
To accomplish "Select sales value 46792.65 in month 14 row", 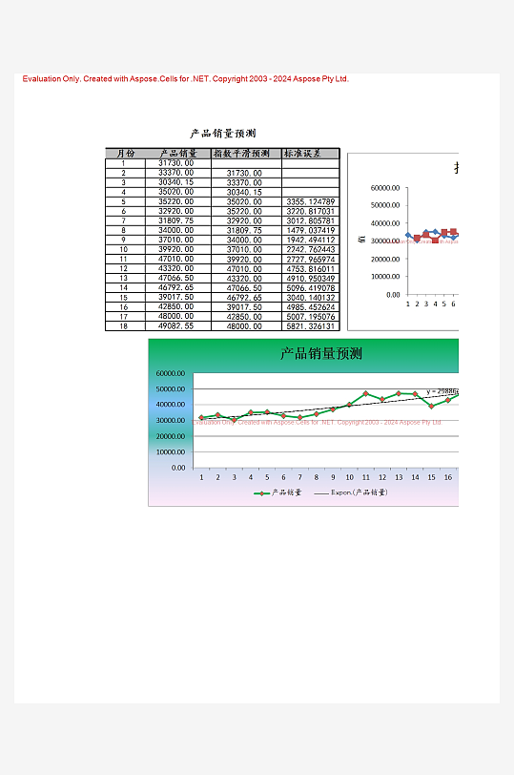I will pyautogui.click(x=176, y=287).
